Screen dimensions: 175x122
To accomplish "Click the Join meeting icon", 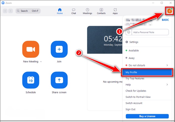I will (59, 49).
